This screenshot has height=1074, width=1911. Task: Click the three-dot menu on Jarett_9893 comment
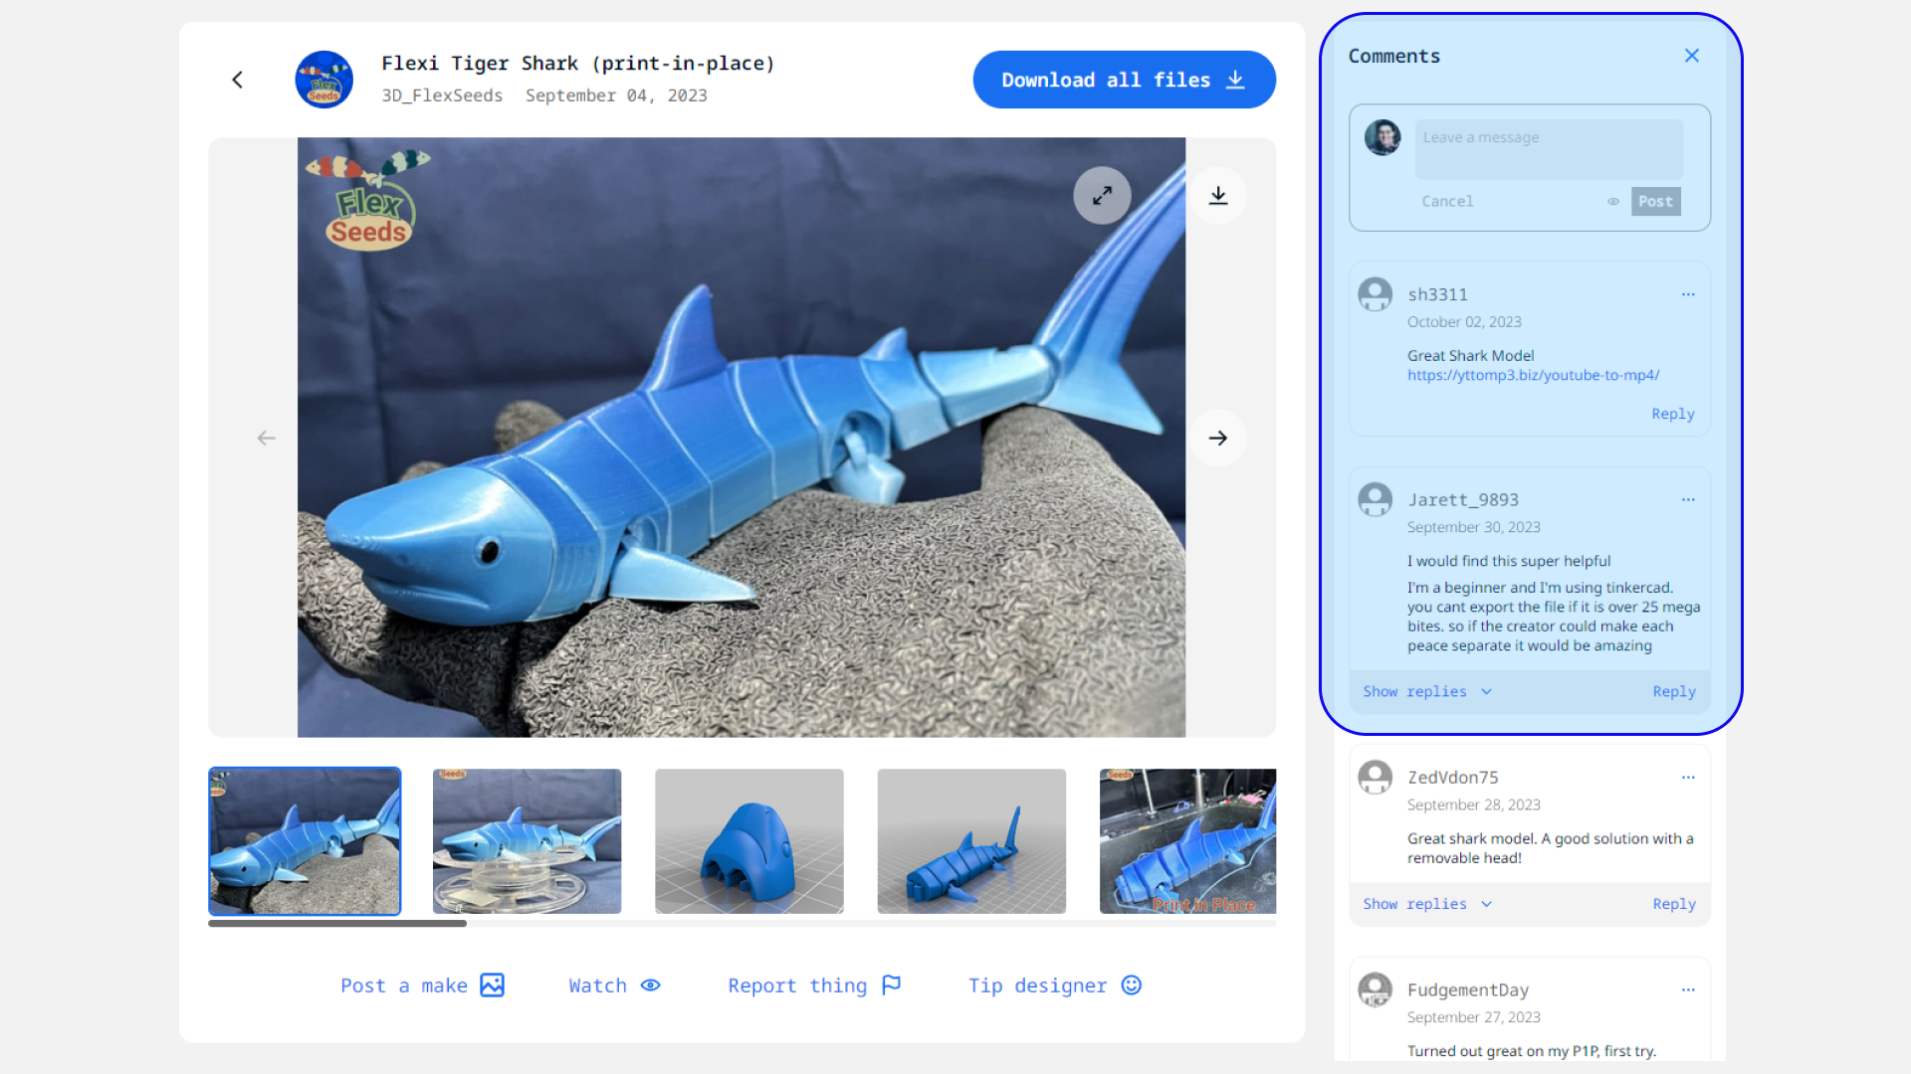(1689, 499)
